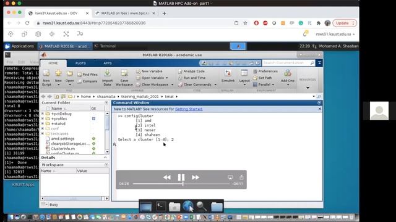Image resolution: width=396 pixels, height=222 pixels.
Task: Open MATLAB Preferences
Action: coord(265,72)
